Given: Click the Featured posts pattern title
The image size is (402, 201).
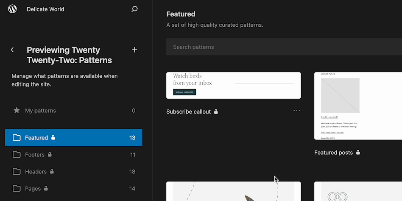Looking at the screenshot, I should click(333, 153).
